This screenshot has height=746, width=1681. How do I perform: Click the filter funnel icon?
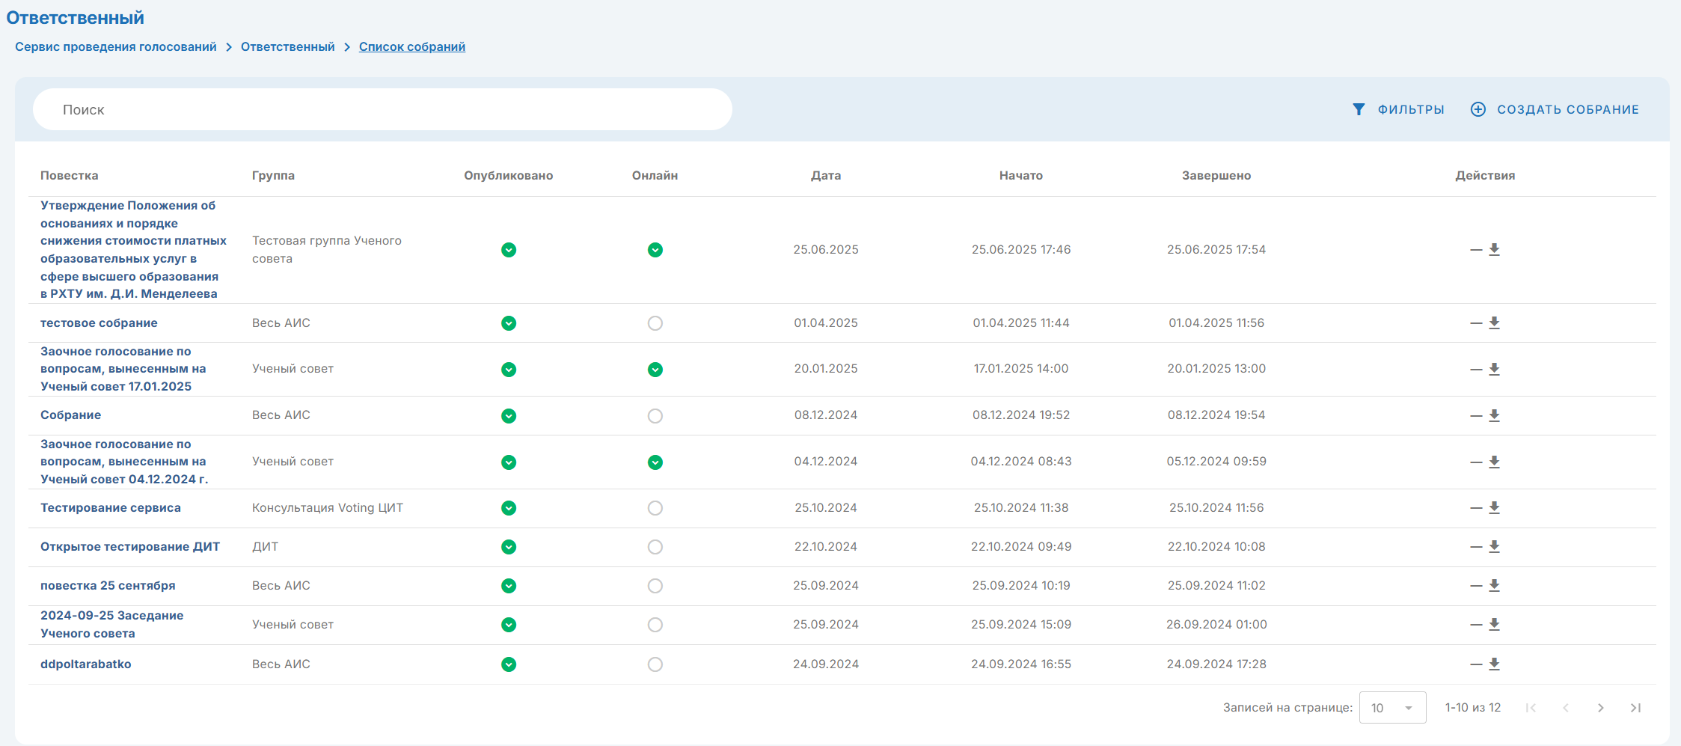point(1359,110)
